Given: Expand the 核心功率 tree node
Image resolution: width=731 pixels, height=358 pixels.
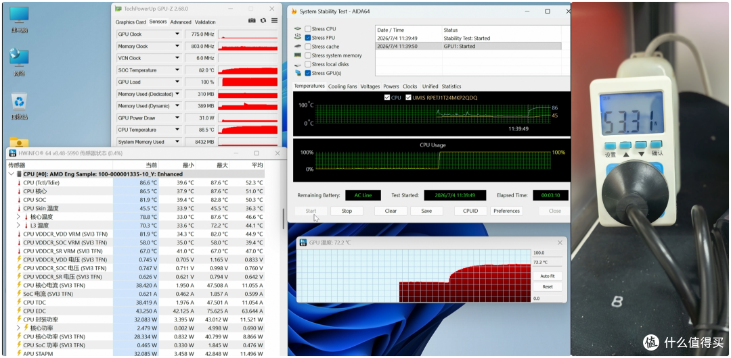Looking at the screenshot, I should pos(18,328).
